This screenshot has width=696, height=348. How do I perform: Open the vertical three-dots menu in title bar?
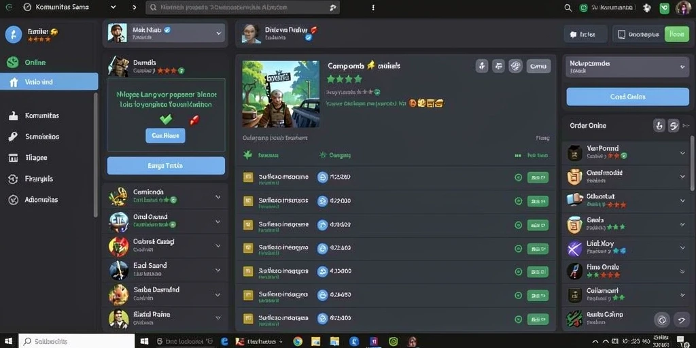coord(373,7)
